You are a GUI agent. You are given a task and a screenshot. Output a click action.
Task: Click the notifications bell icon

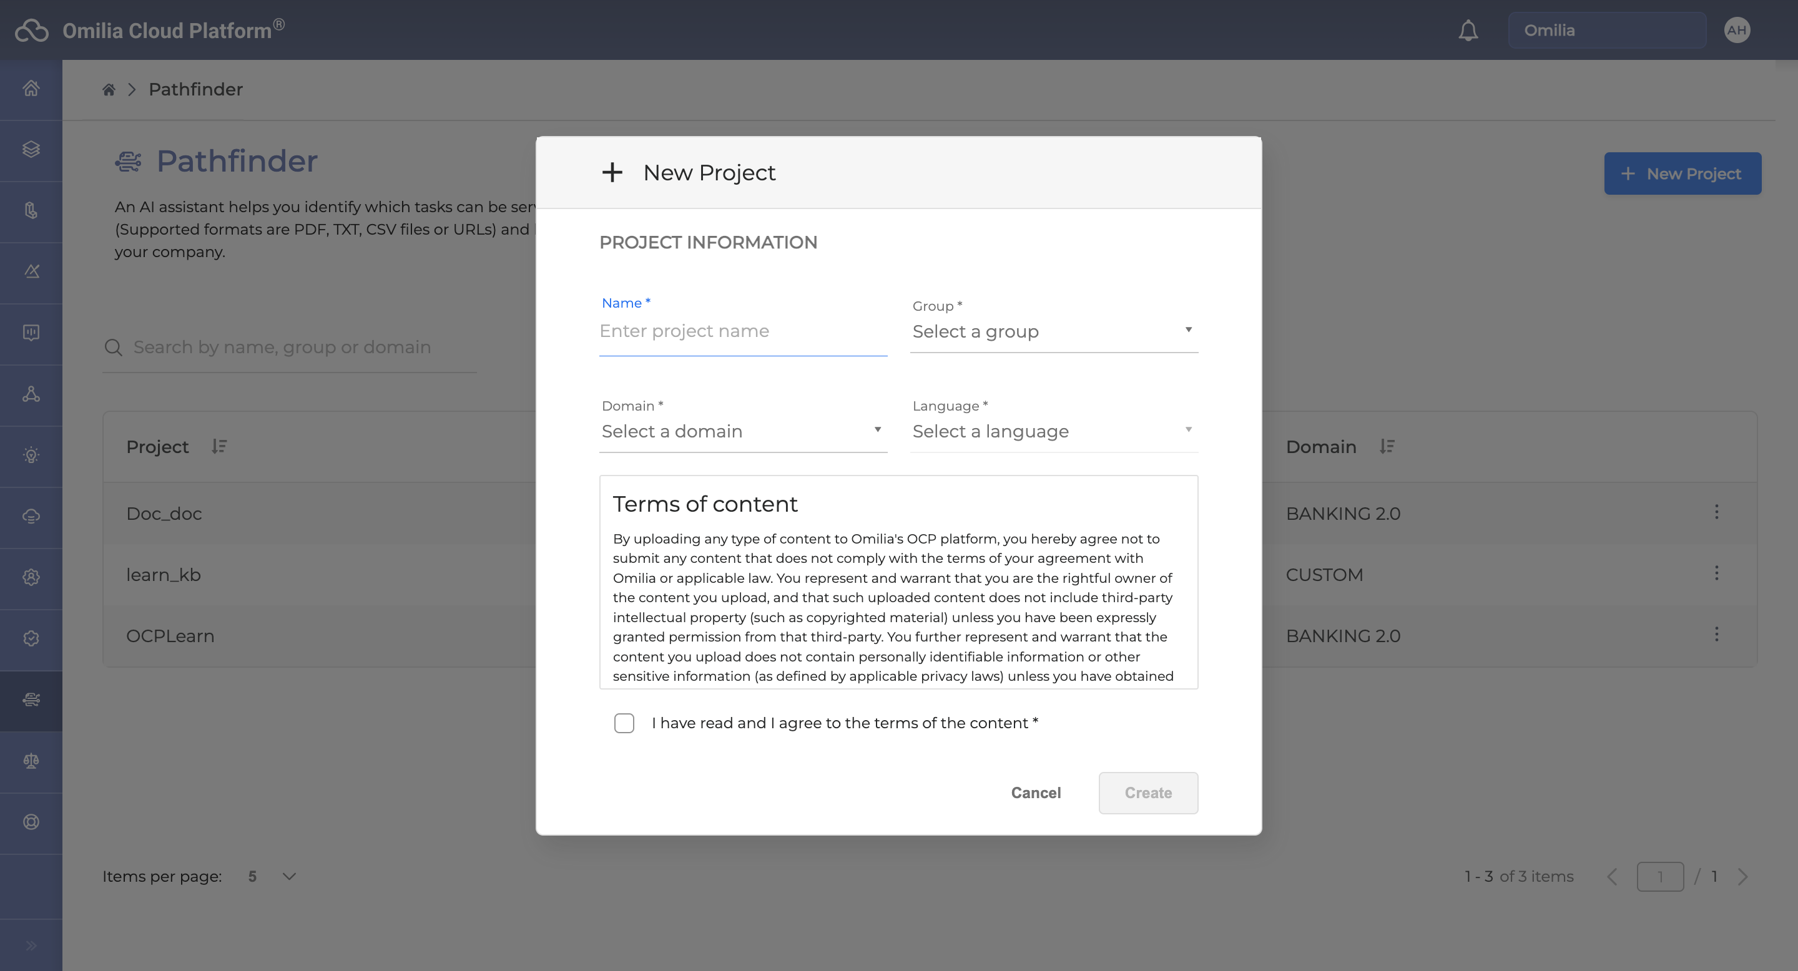coord(1468,31)
